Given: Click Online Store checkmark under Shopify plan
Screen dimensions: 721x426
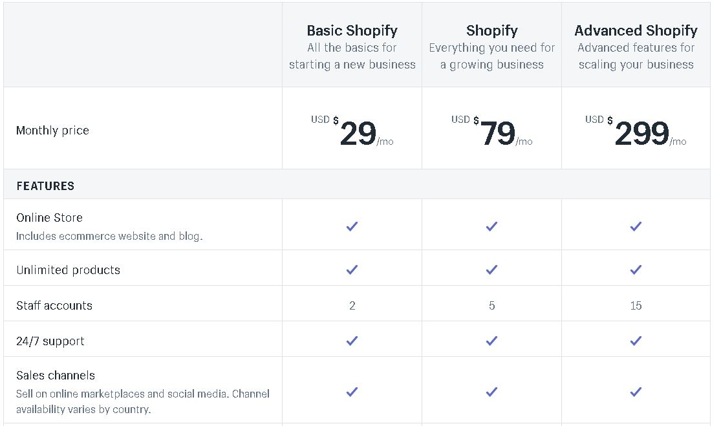Looking at the screenshot, I should click(491, 226).
